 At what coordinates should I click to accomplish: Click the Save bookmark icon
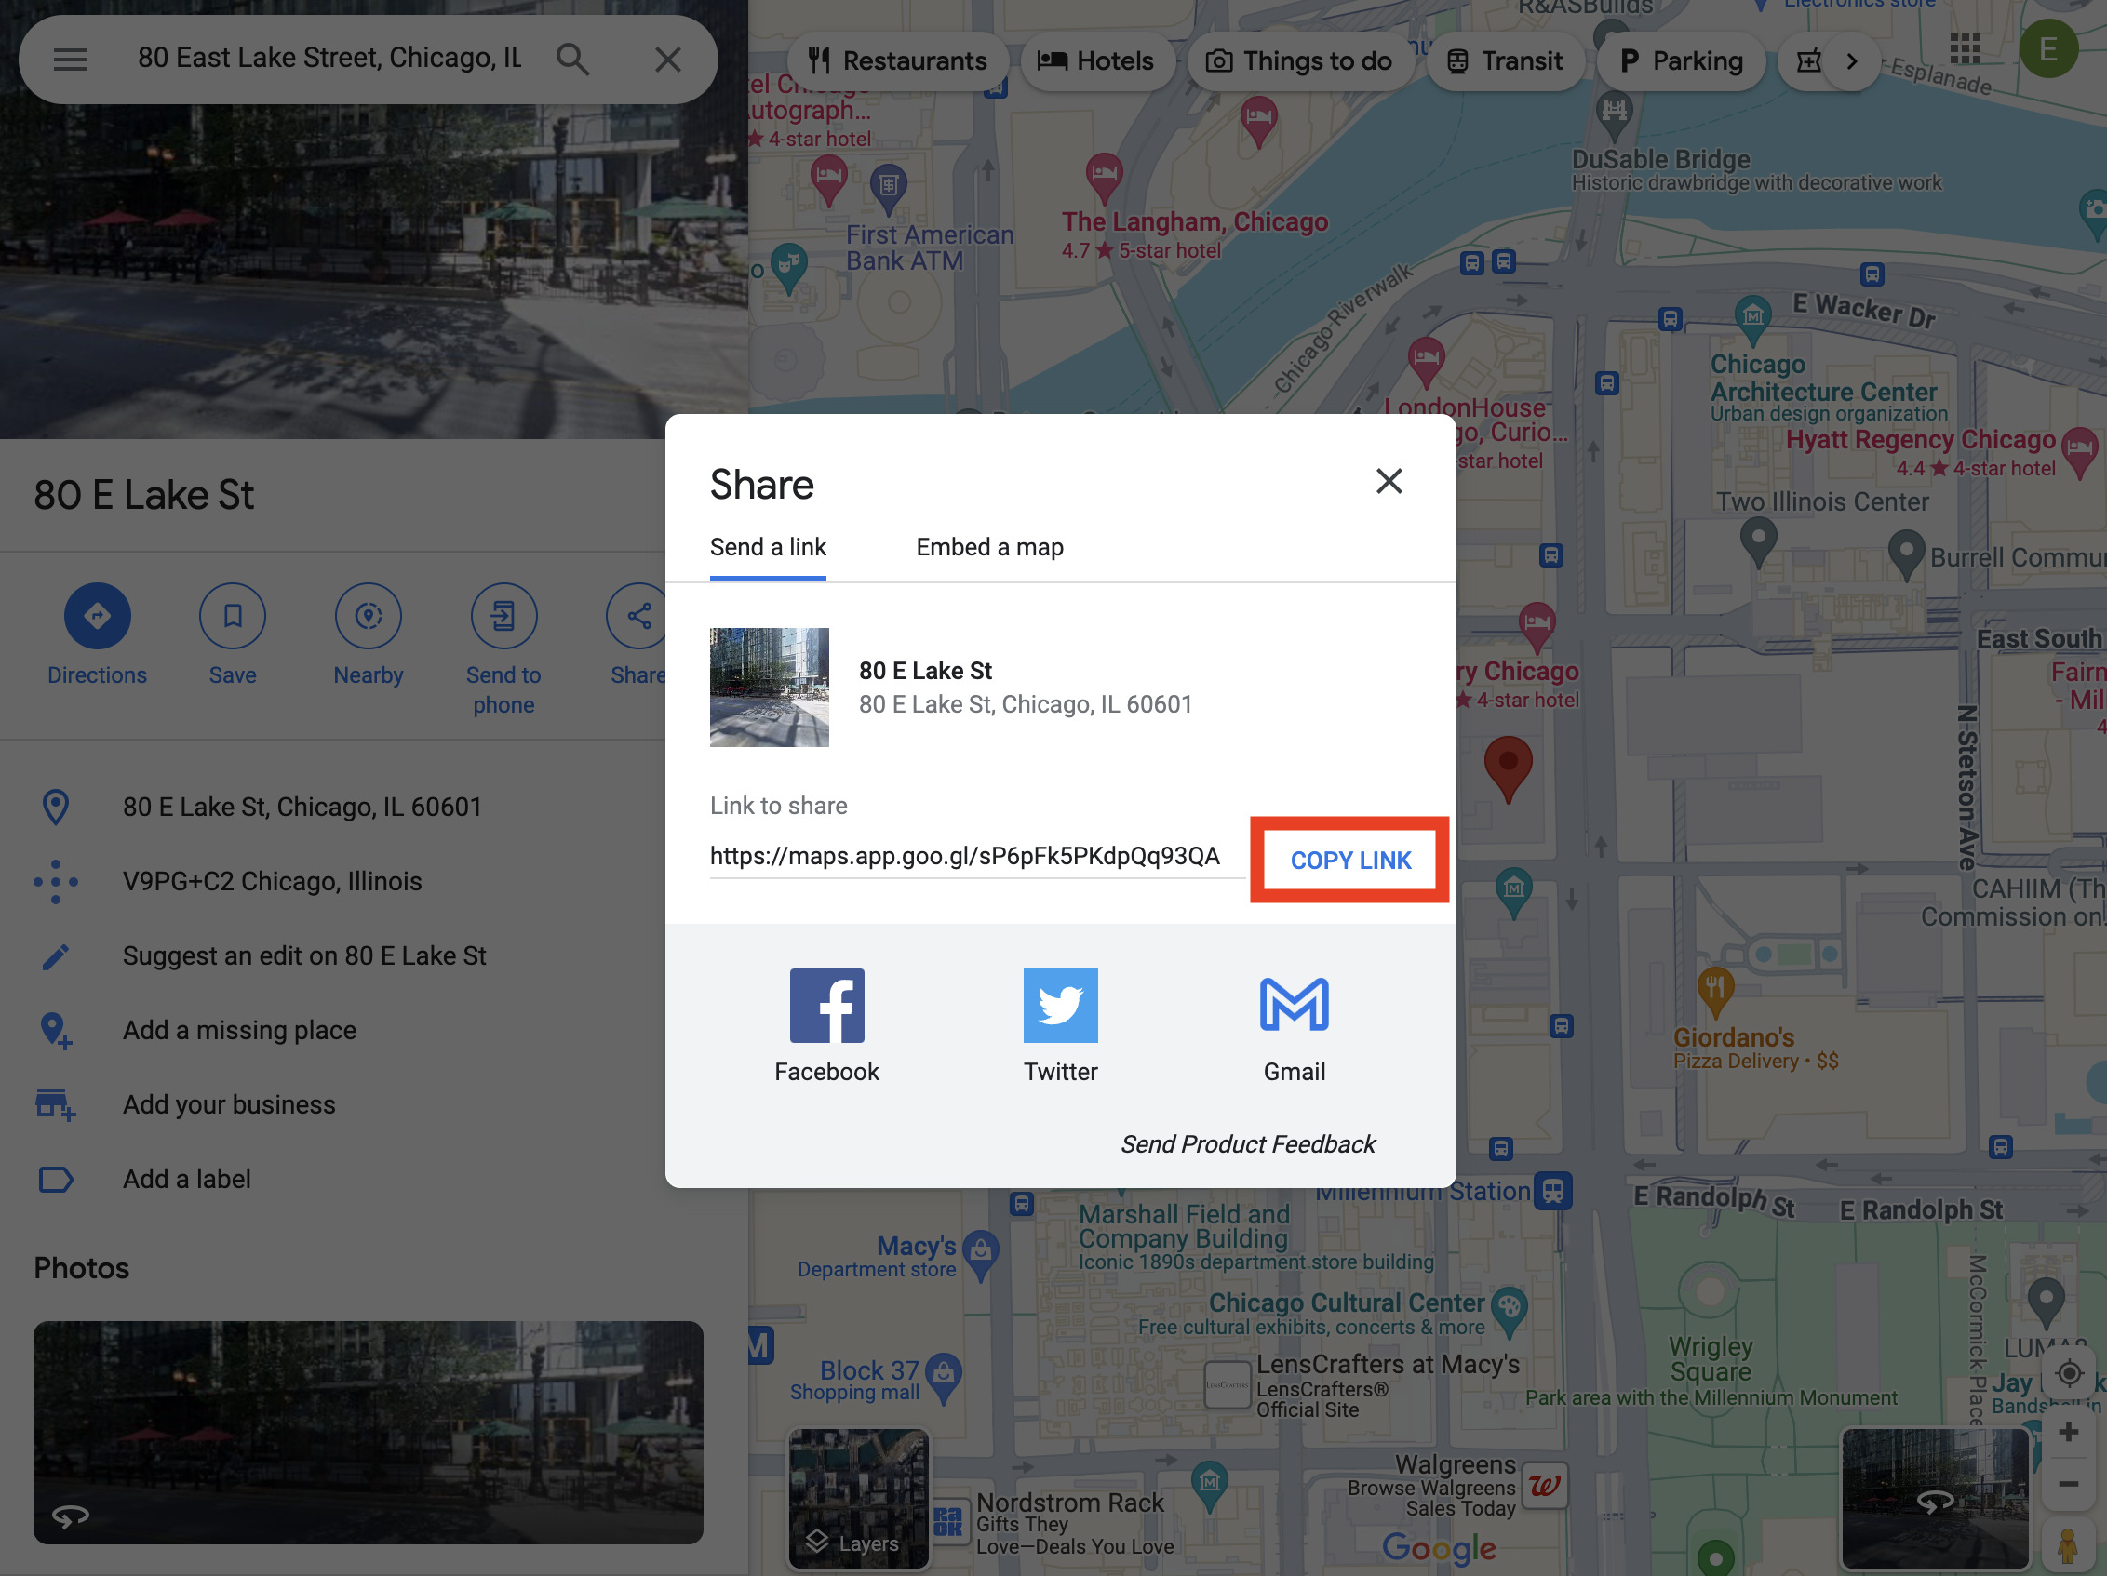(233, 616)
